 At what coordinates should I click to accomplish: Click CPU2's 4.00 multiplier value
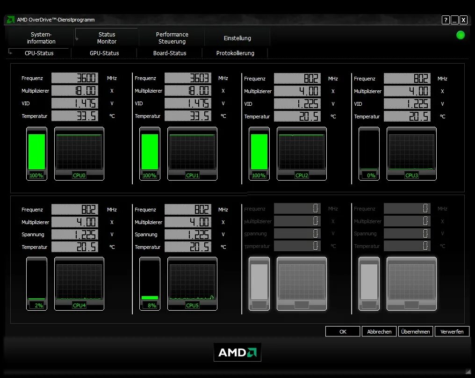(x=297, y=91)
